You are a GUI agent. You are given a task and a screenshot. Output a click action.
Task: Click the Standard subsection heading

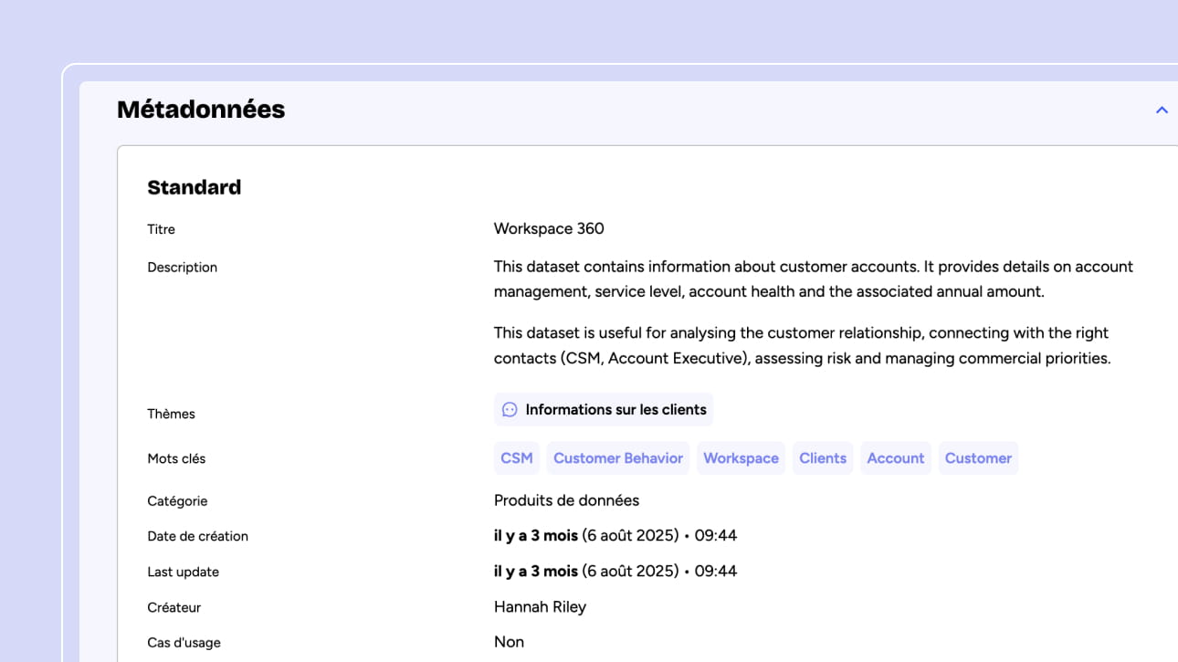pos(195,187)
